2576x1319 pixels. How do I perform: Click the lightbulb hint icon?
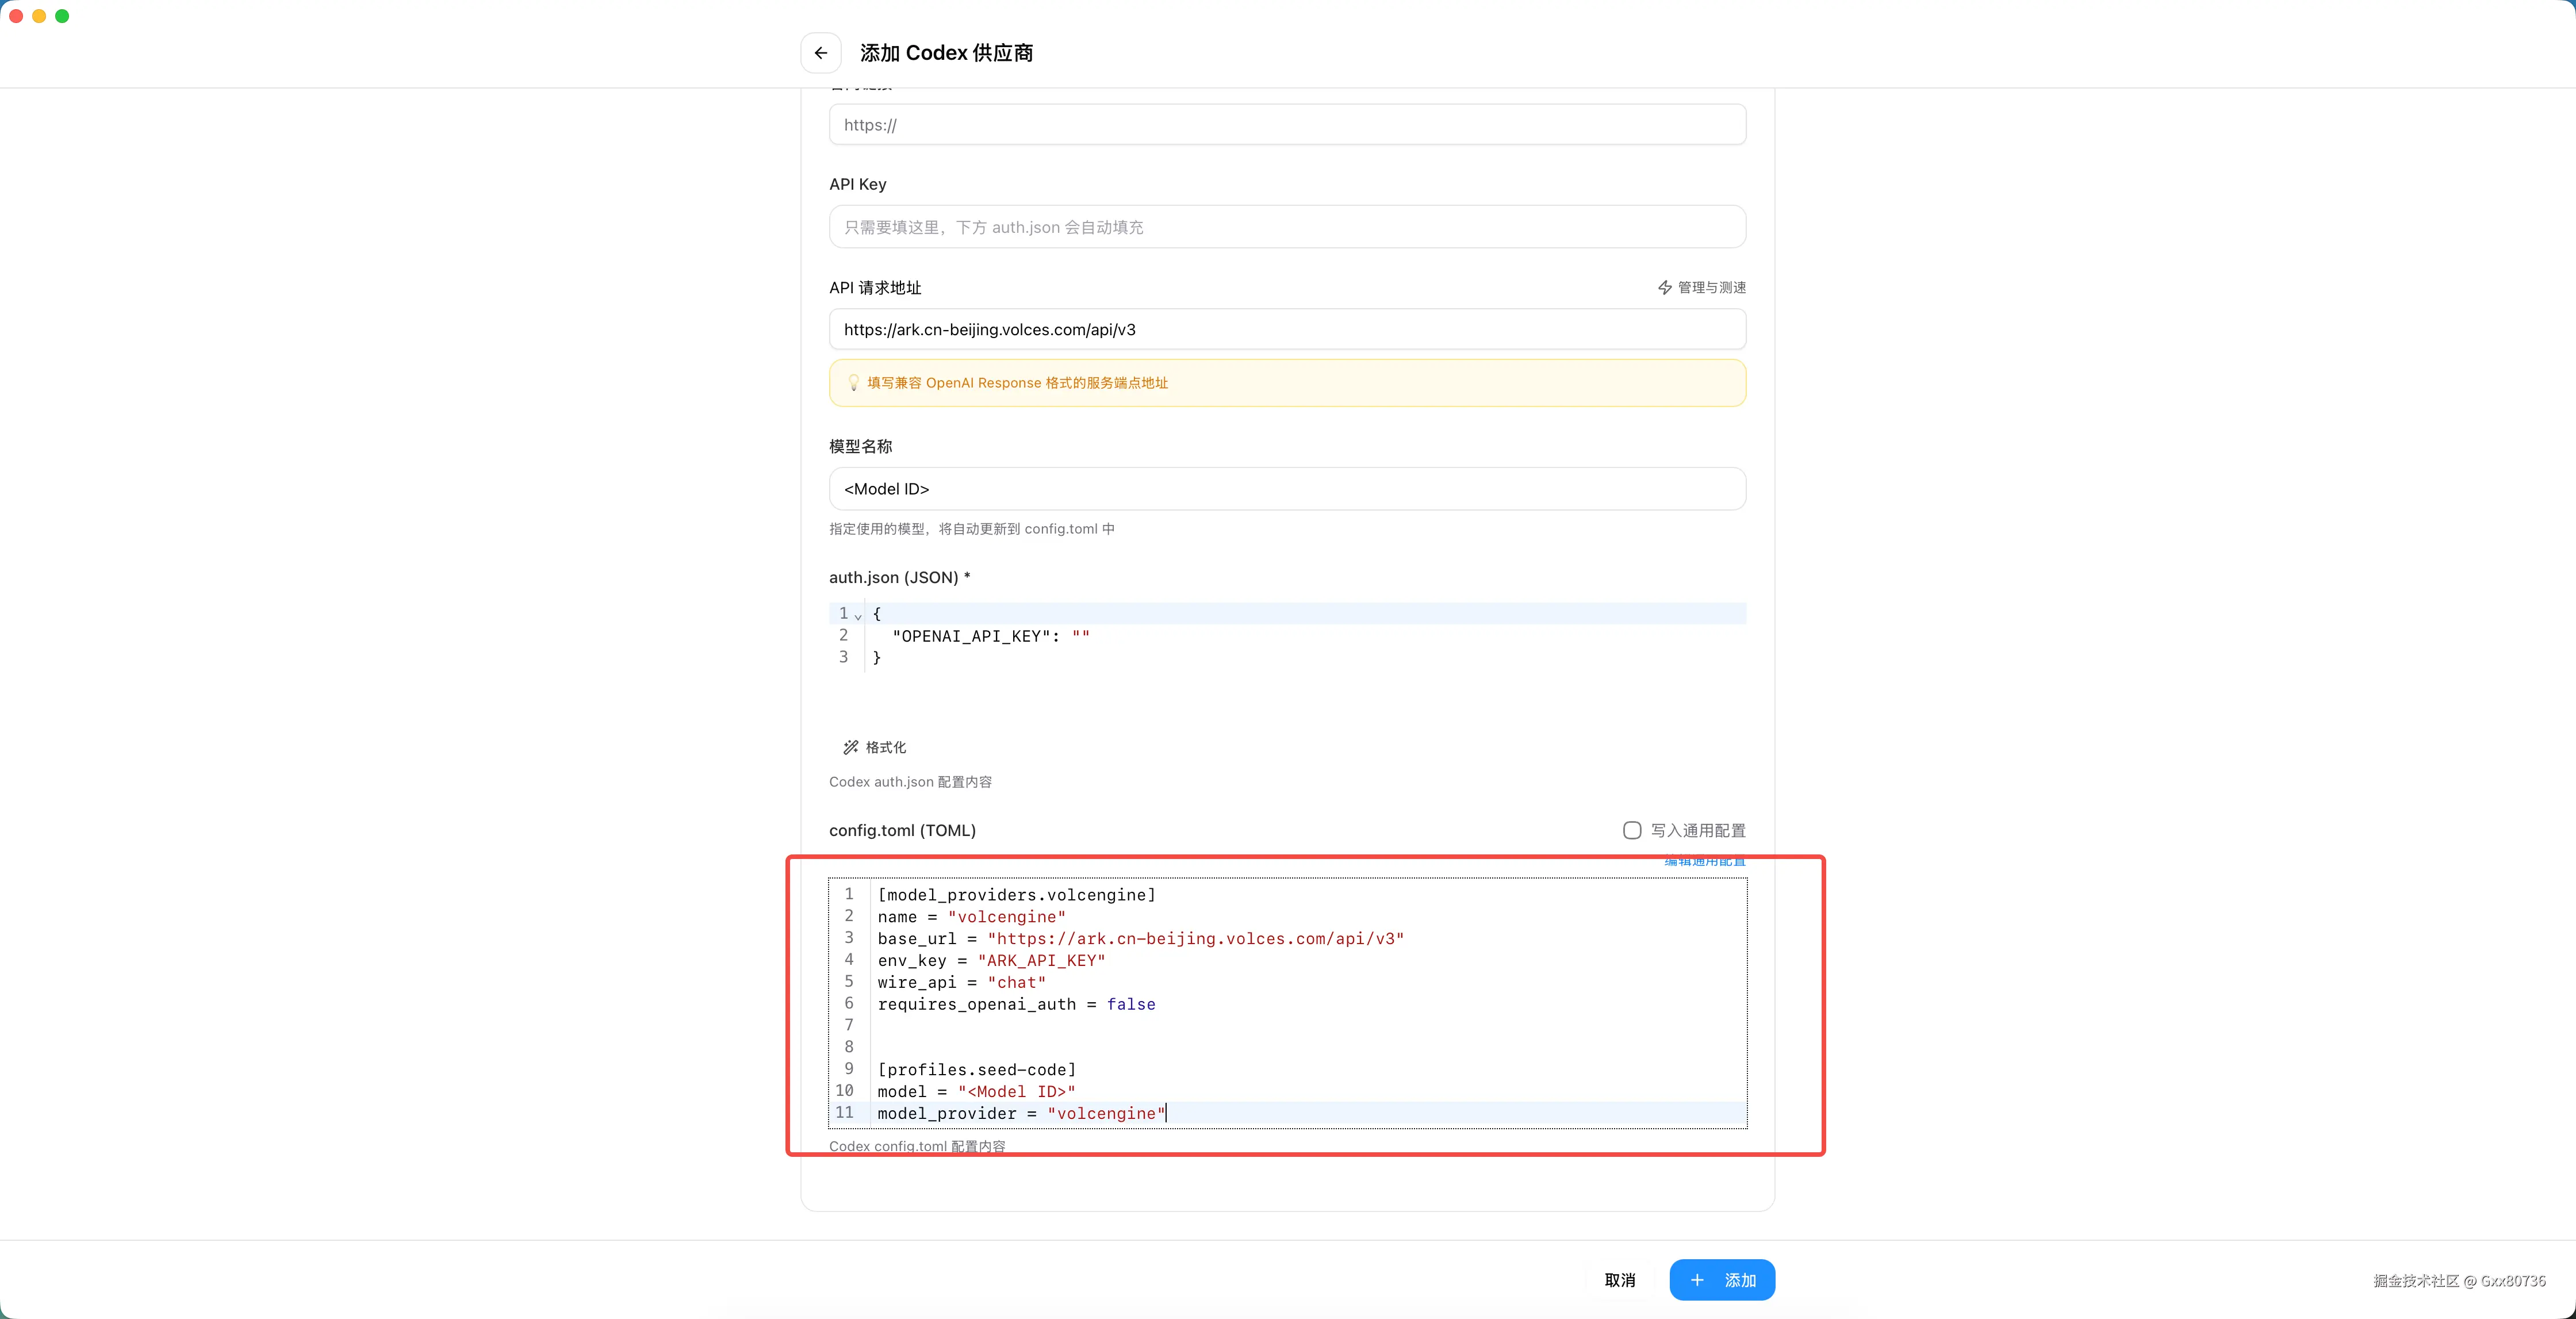(x=853, y=383)
